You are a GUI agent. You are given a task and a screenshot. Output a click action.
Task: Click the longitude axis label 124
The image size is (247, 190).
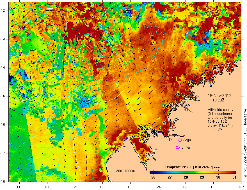tap(158, 187)
